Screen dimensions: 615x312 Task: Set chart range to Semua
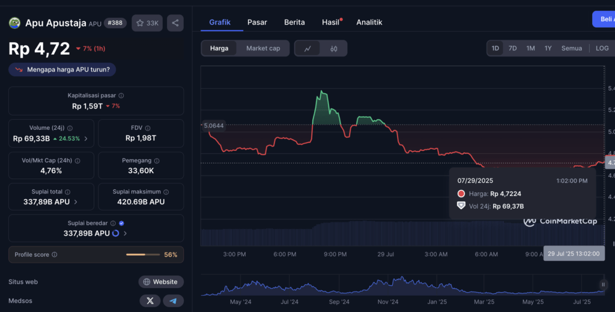coord(572,48)
